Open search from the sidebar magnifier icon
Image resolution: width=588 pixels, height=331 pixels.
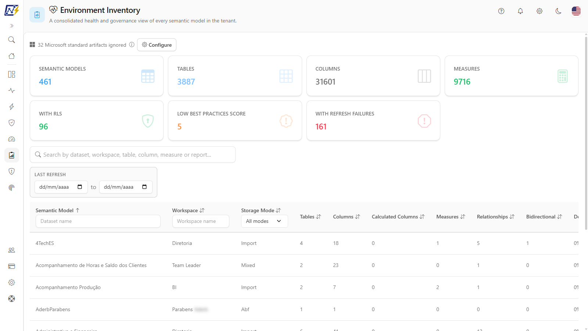click(x=12, y=40)
